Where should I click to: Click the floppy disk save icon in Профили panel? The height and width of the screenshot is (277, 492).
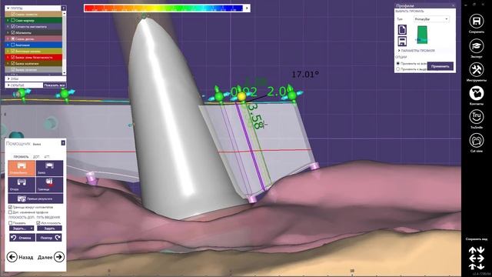pyautogui.click(x=402, y=41)
